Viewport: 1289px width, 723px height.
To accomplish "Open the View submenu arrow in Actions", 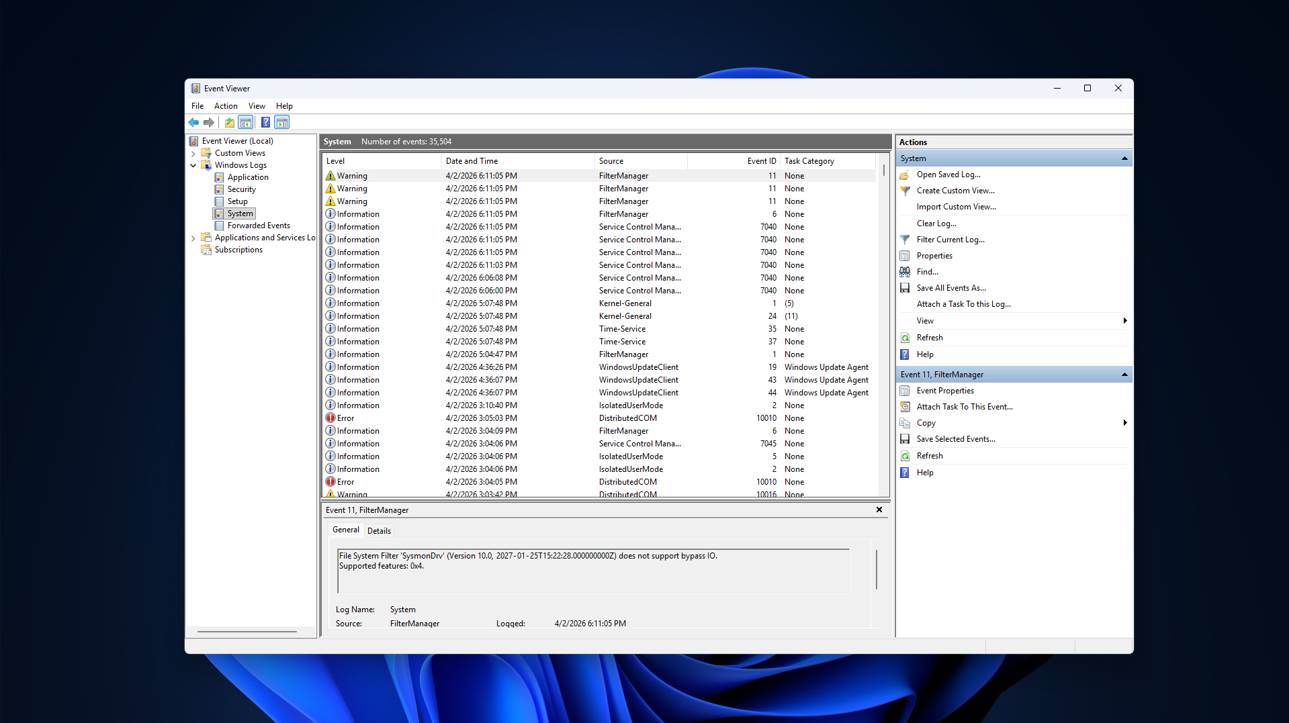I will click(1125, 321).
